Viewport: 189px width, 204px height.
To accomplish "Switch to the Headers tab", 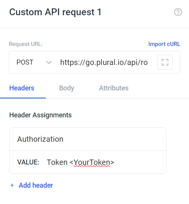I will (22, 88).
